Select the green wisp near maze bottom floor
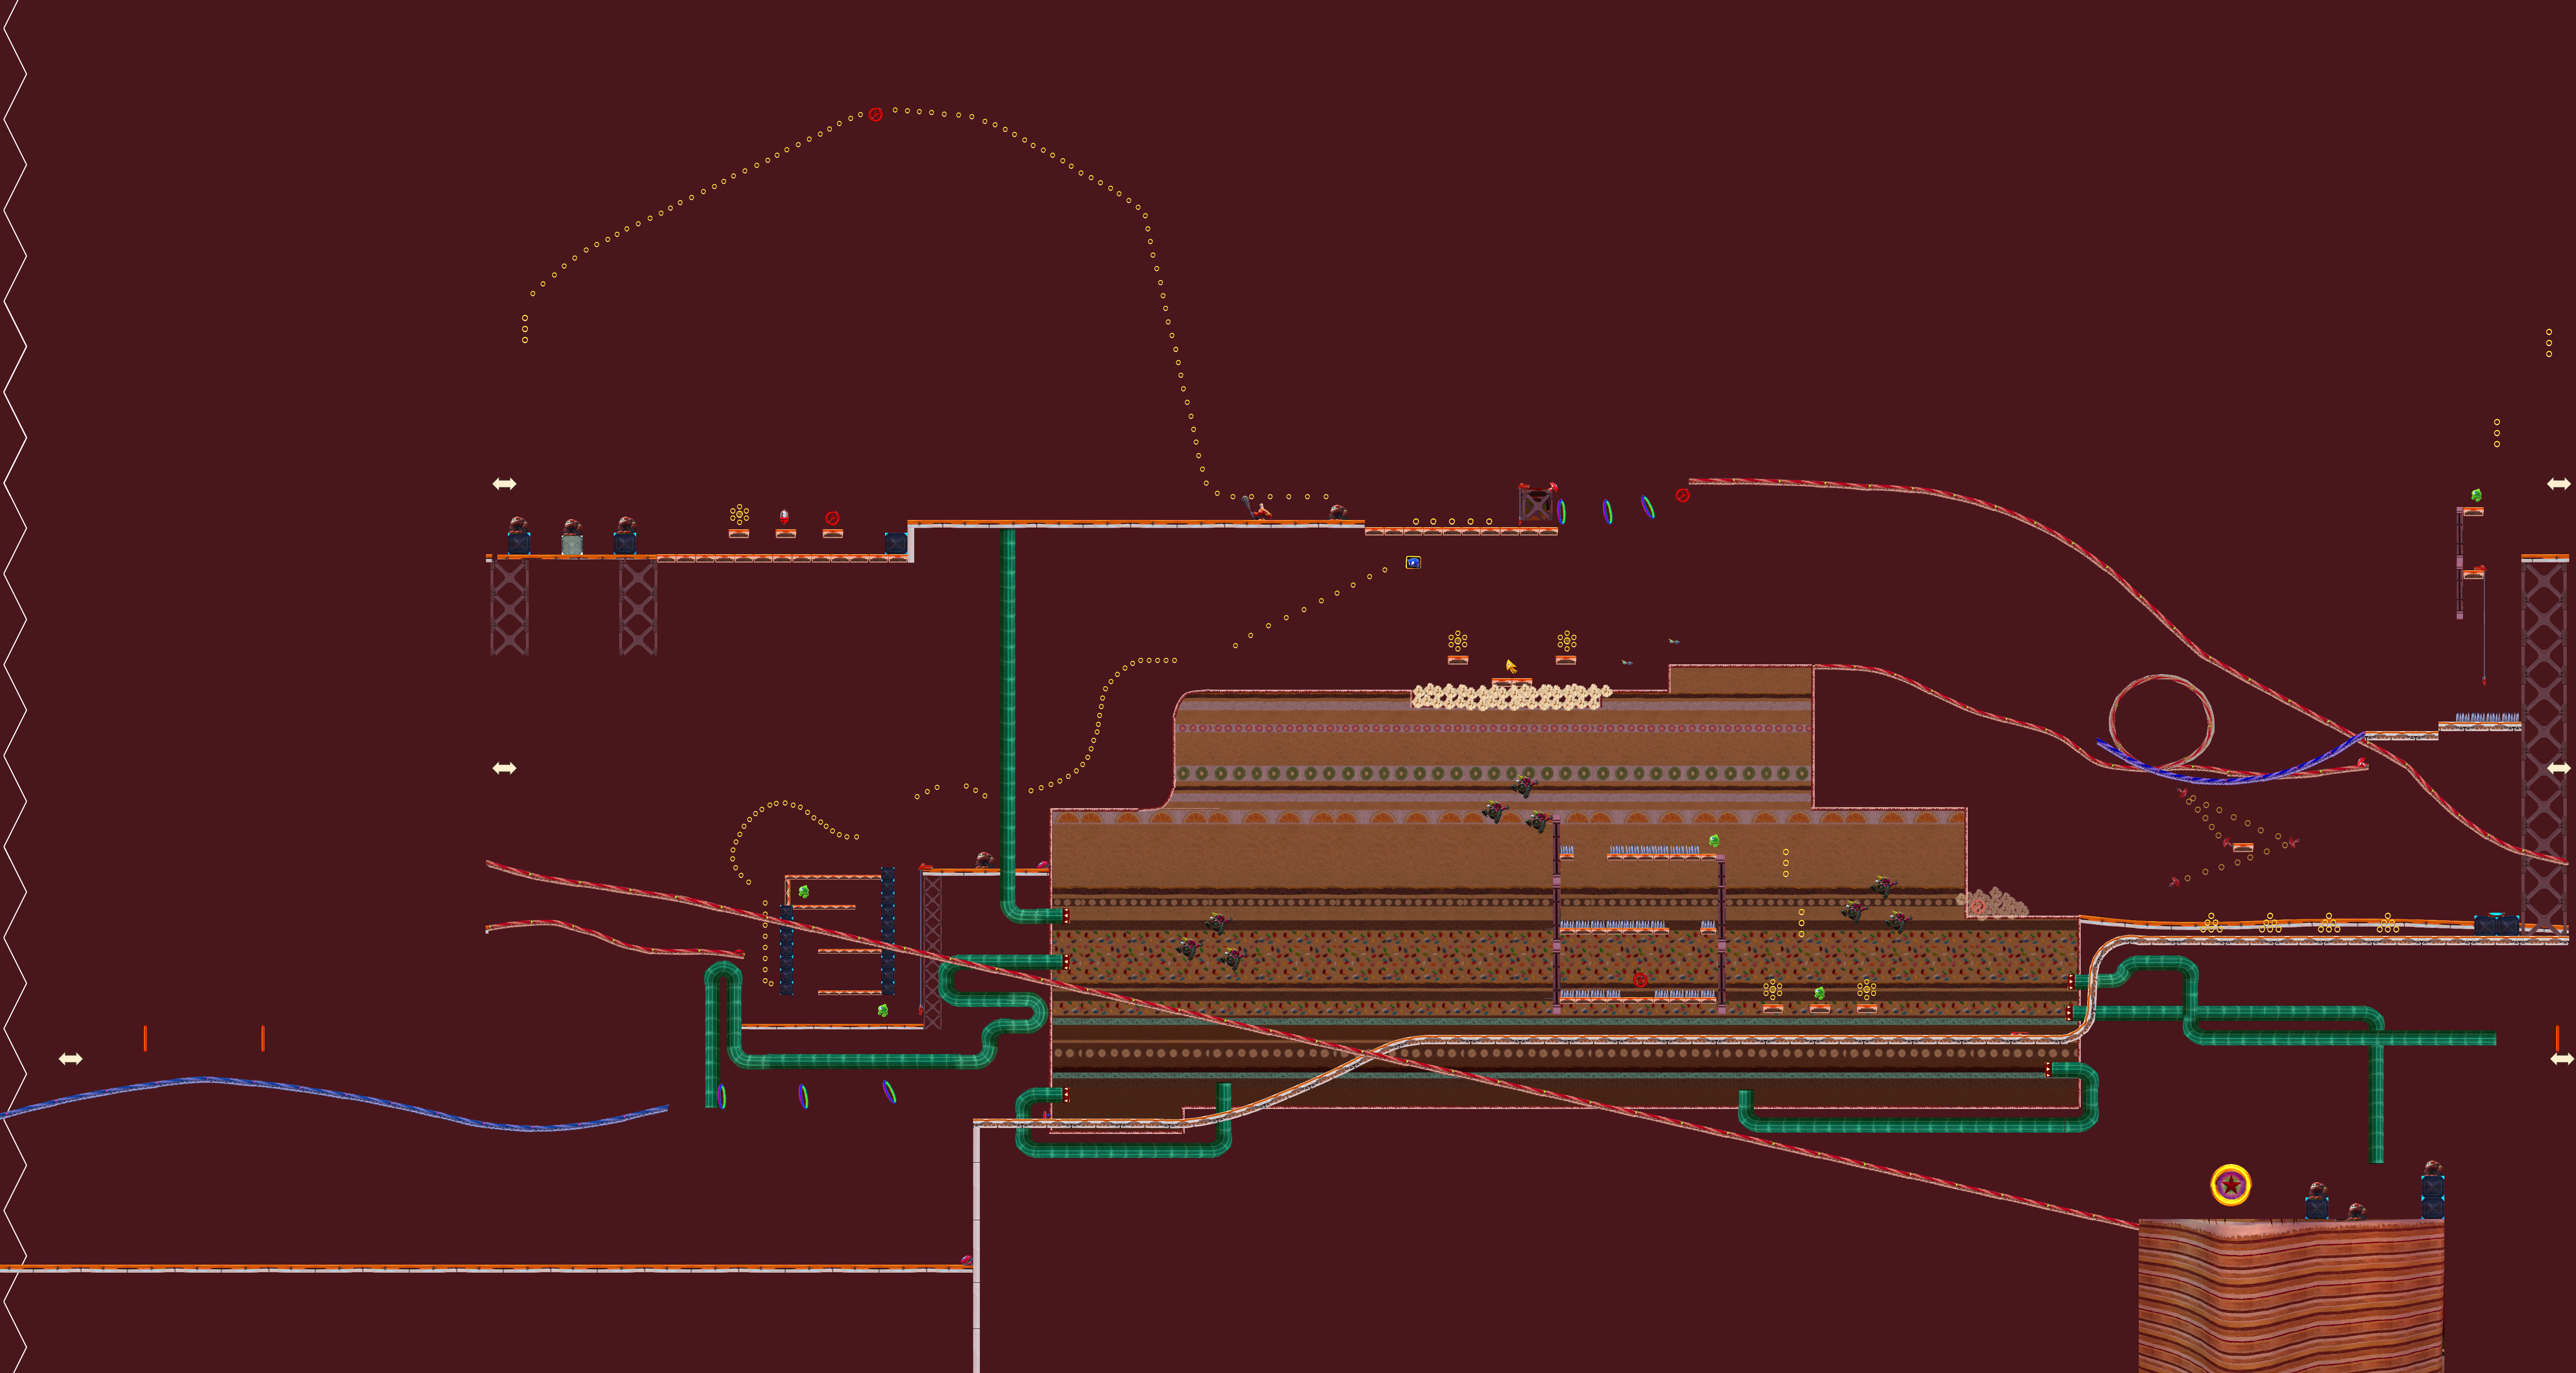 pos(883,1010)
